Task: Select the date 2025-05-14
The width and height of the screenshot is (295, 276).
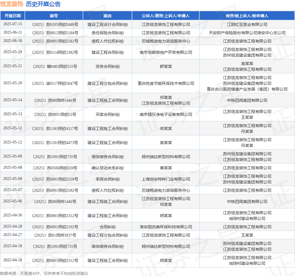Action: coord(13,100)
